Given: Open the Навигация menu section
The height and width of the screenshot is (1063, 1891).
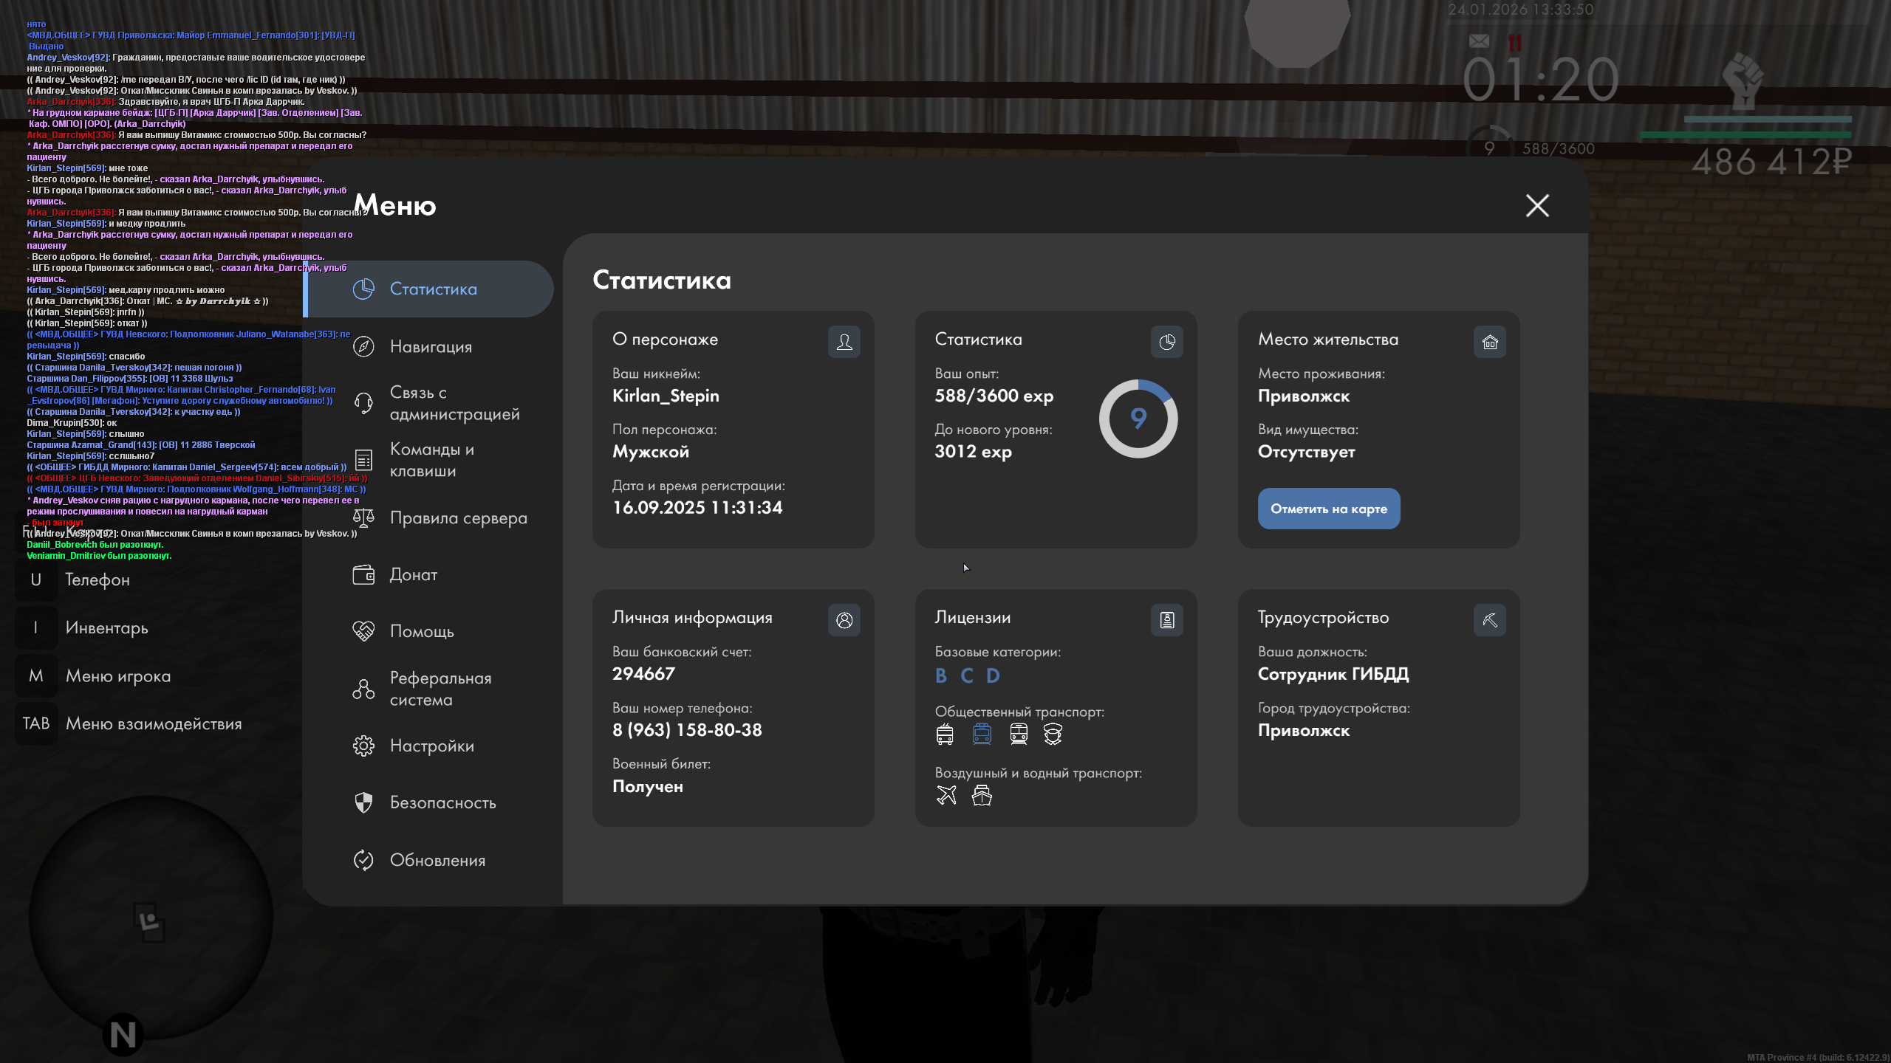Looking at the screenshot, I should tap(430, 346).
